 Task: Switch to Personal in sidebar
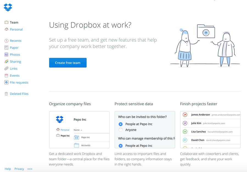tap(16, 29)
